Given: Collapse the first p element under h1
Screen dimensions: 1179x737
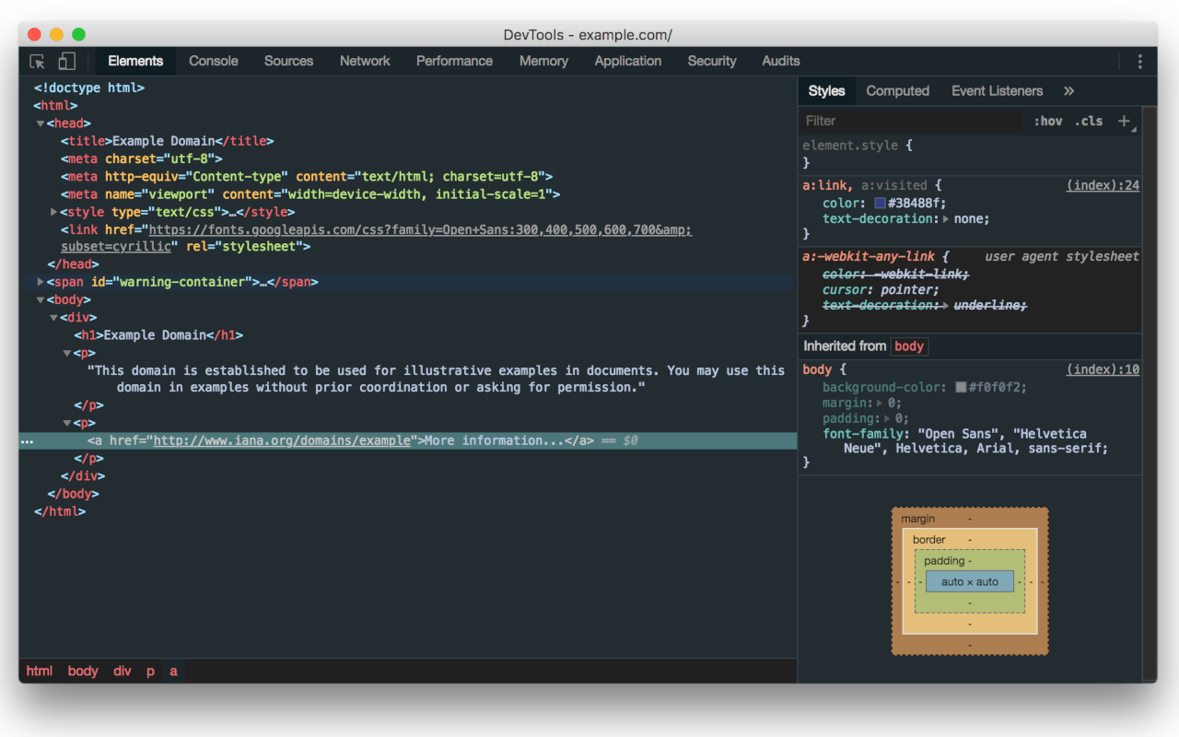Looking at the screenshot, I should pos(67,354).
